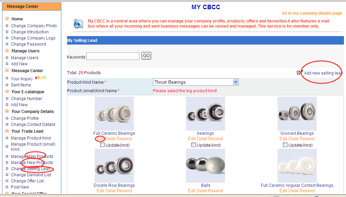Open Change Password in sidebar menu
Screen dimensions: 346x197
pos(28,44)
